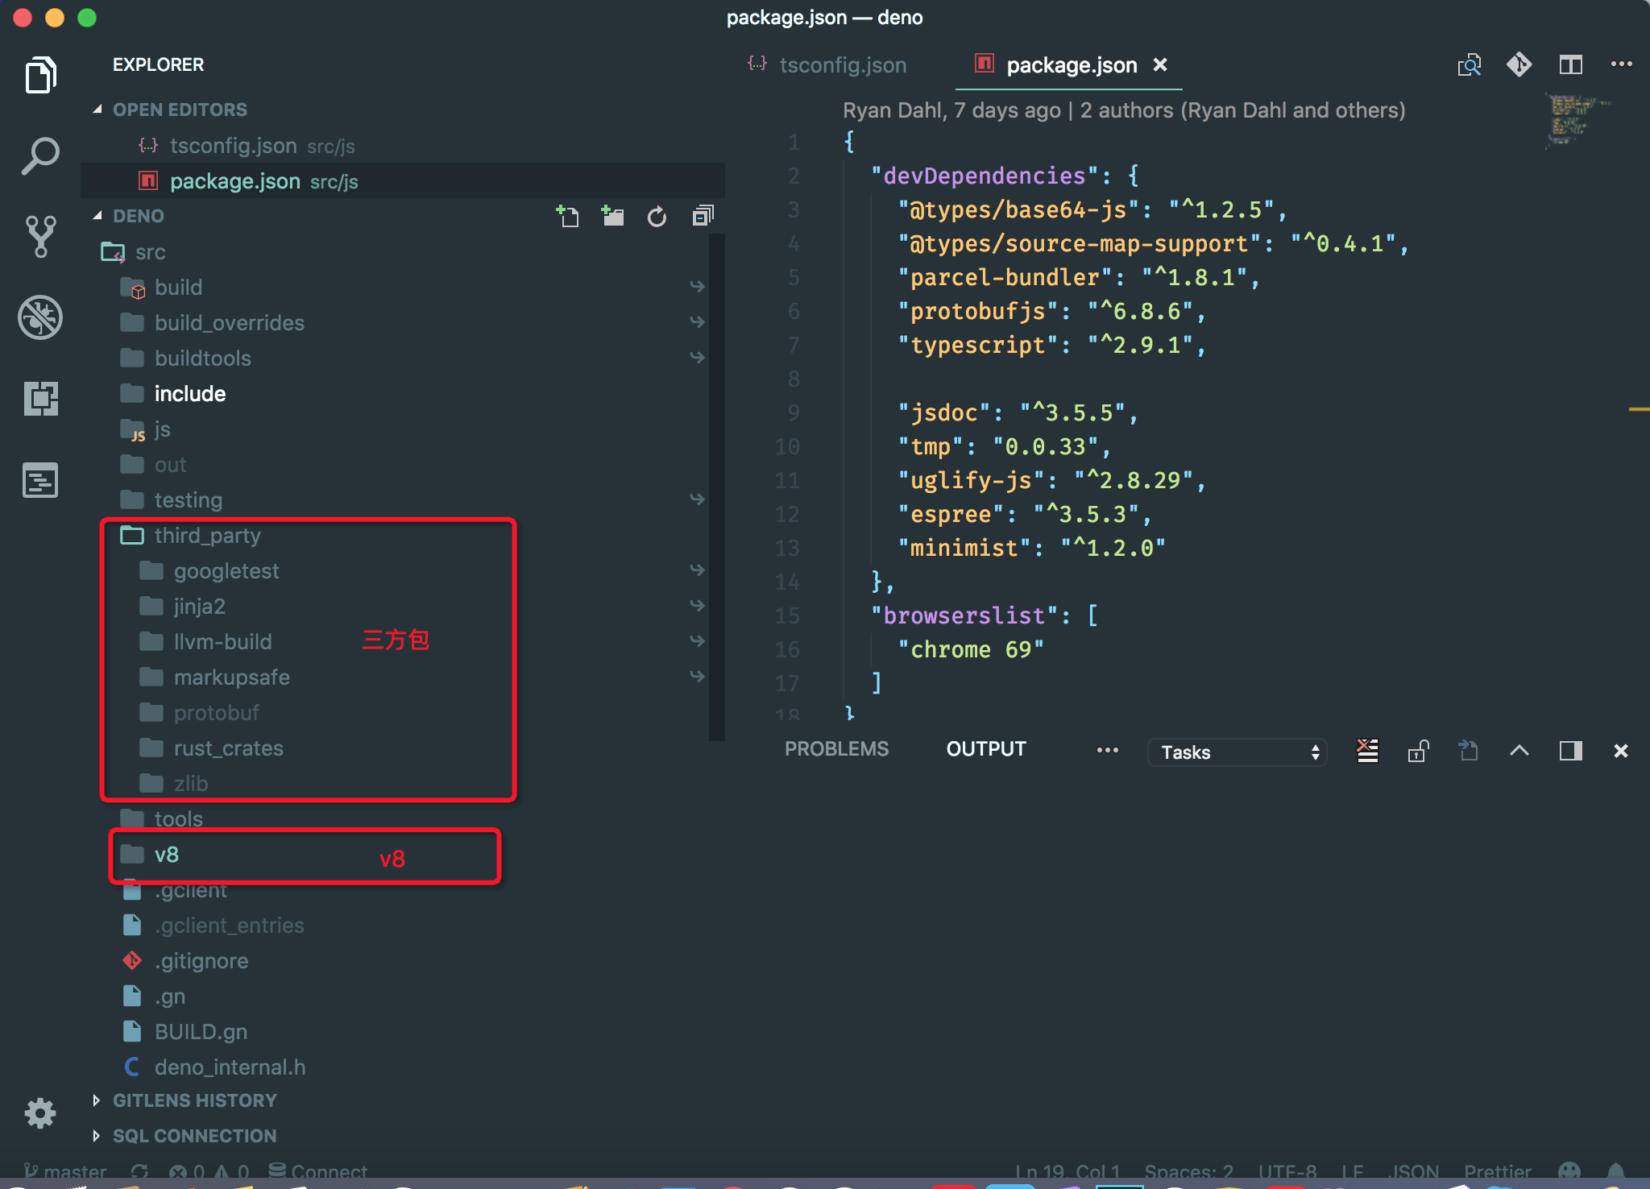Click the Spaces: 2 indentation setting
This screenshot has height=1189, width=1650.
tap(1189, 1171)
